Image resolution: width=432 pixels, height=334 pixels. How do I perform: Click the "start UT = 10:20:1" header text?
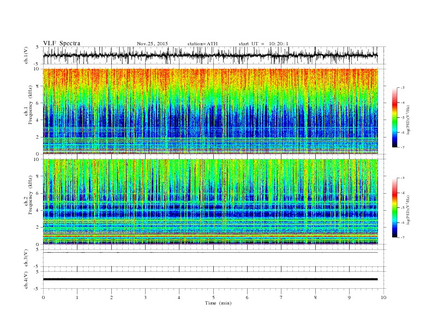point(263,44)
